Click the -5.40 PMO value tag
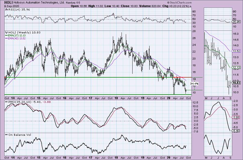 tap(236, 131)
